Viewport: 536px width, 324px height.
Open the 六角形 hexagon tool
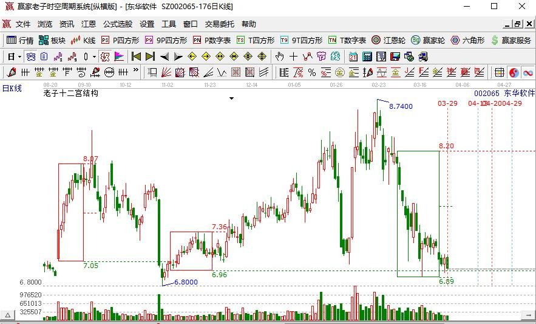click(467, 40)
